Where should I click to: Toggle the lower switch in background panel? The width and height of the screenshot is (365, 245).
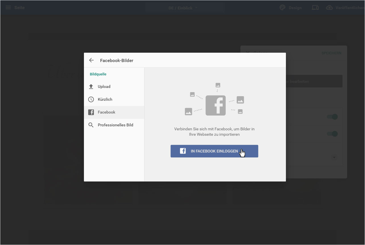[332, 134]
